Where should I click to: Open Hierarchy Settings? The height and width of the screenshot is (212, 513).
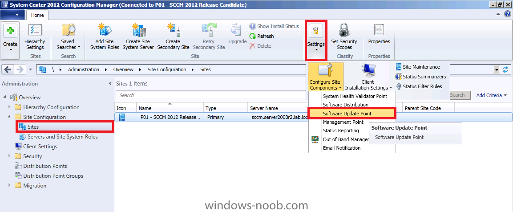pos(35,37)
